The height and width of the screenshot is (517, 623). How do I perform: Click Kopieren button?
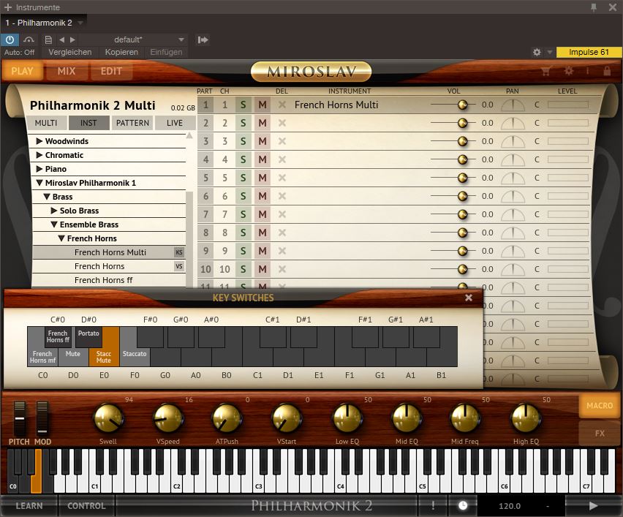click(x=121, y=52)
